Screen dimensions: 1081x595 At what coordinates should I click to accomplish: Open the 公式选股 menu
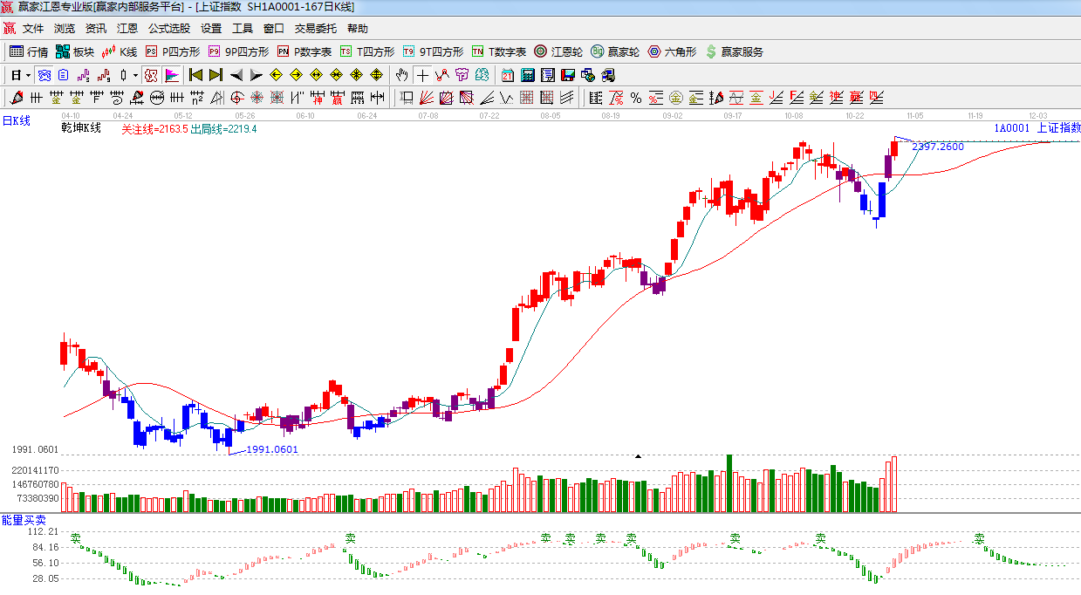[x=168, y=29]
